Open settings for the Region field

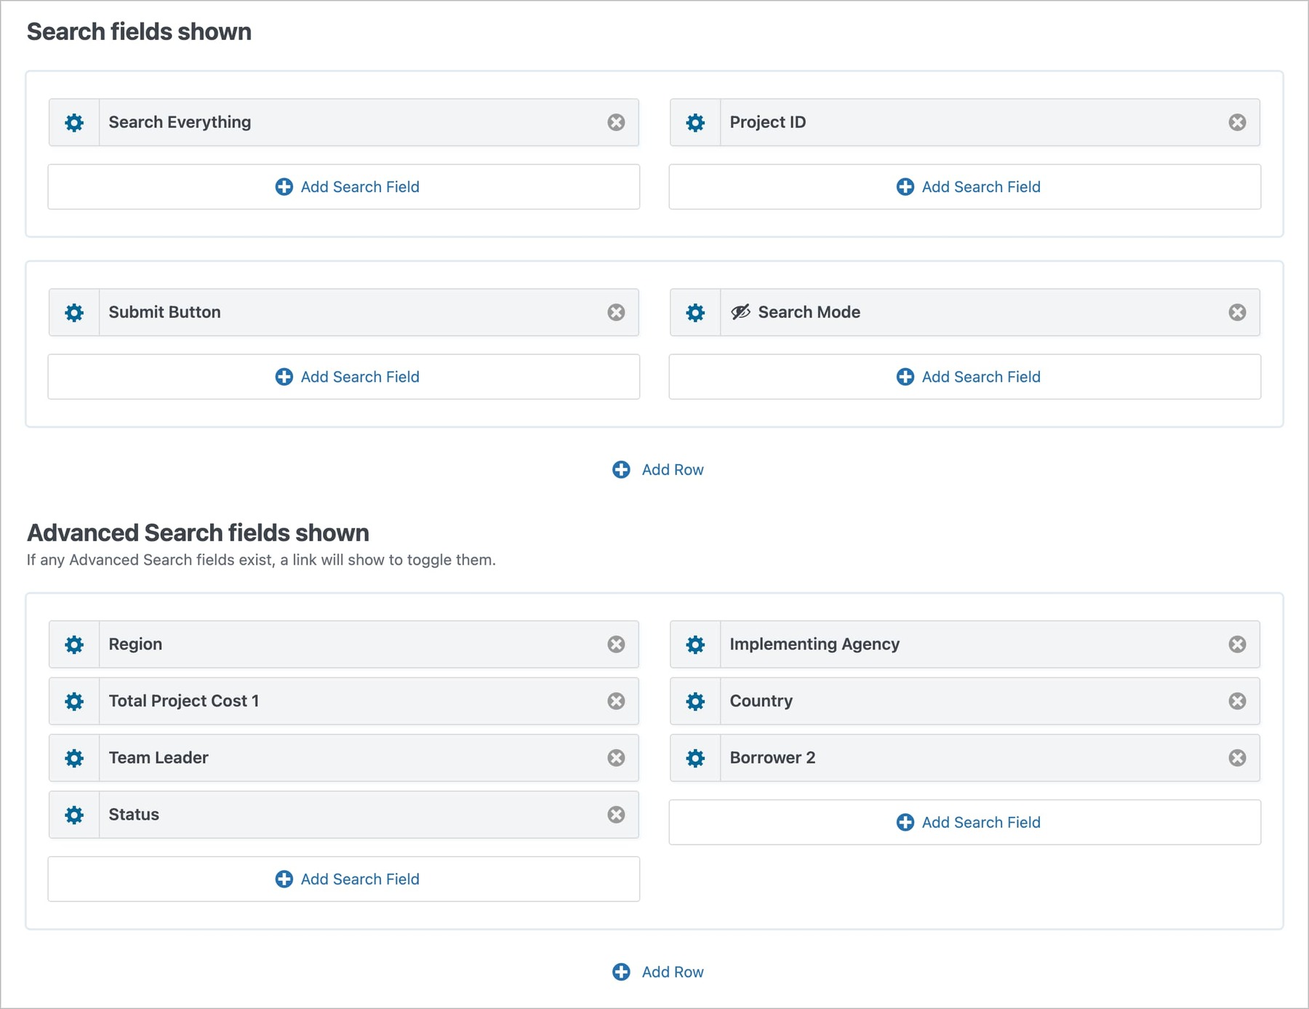73,644
